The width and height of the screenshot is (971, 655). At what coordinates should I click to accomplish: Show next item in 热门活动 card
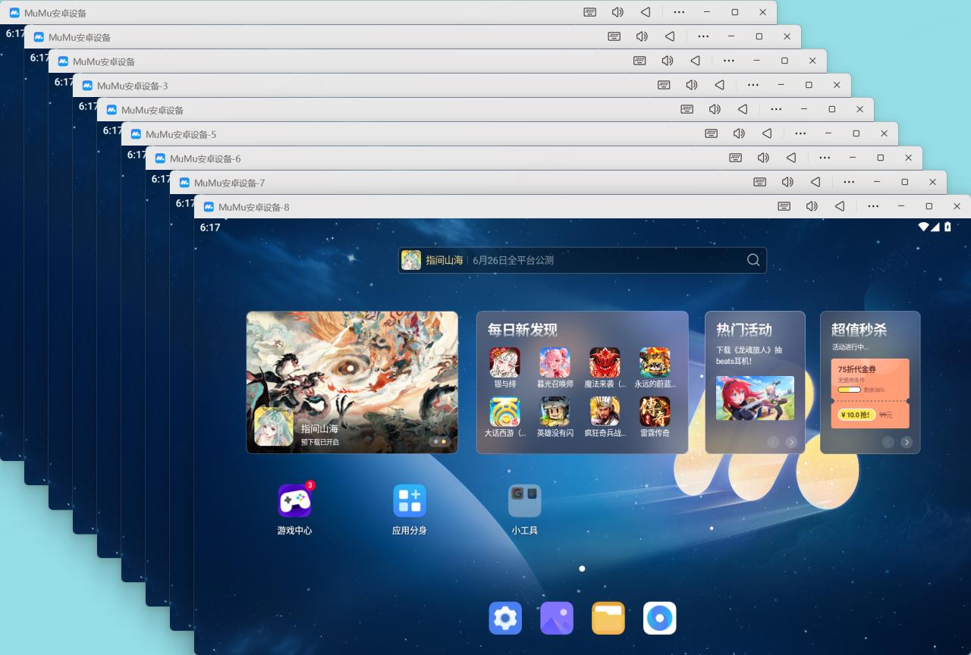coord(791,442)
